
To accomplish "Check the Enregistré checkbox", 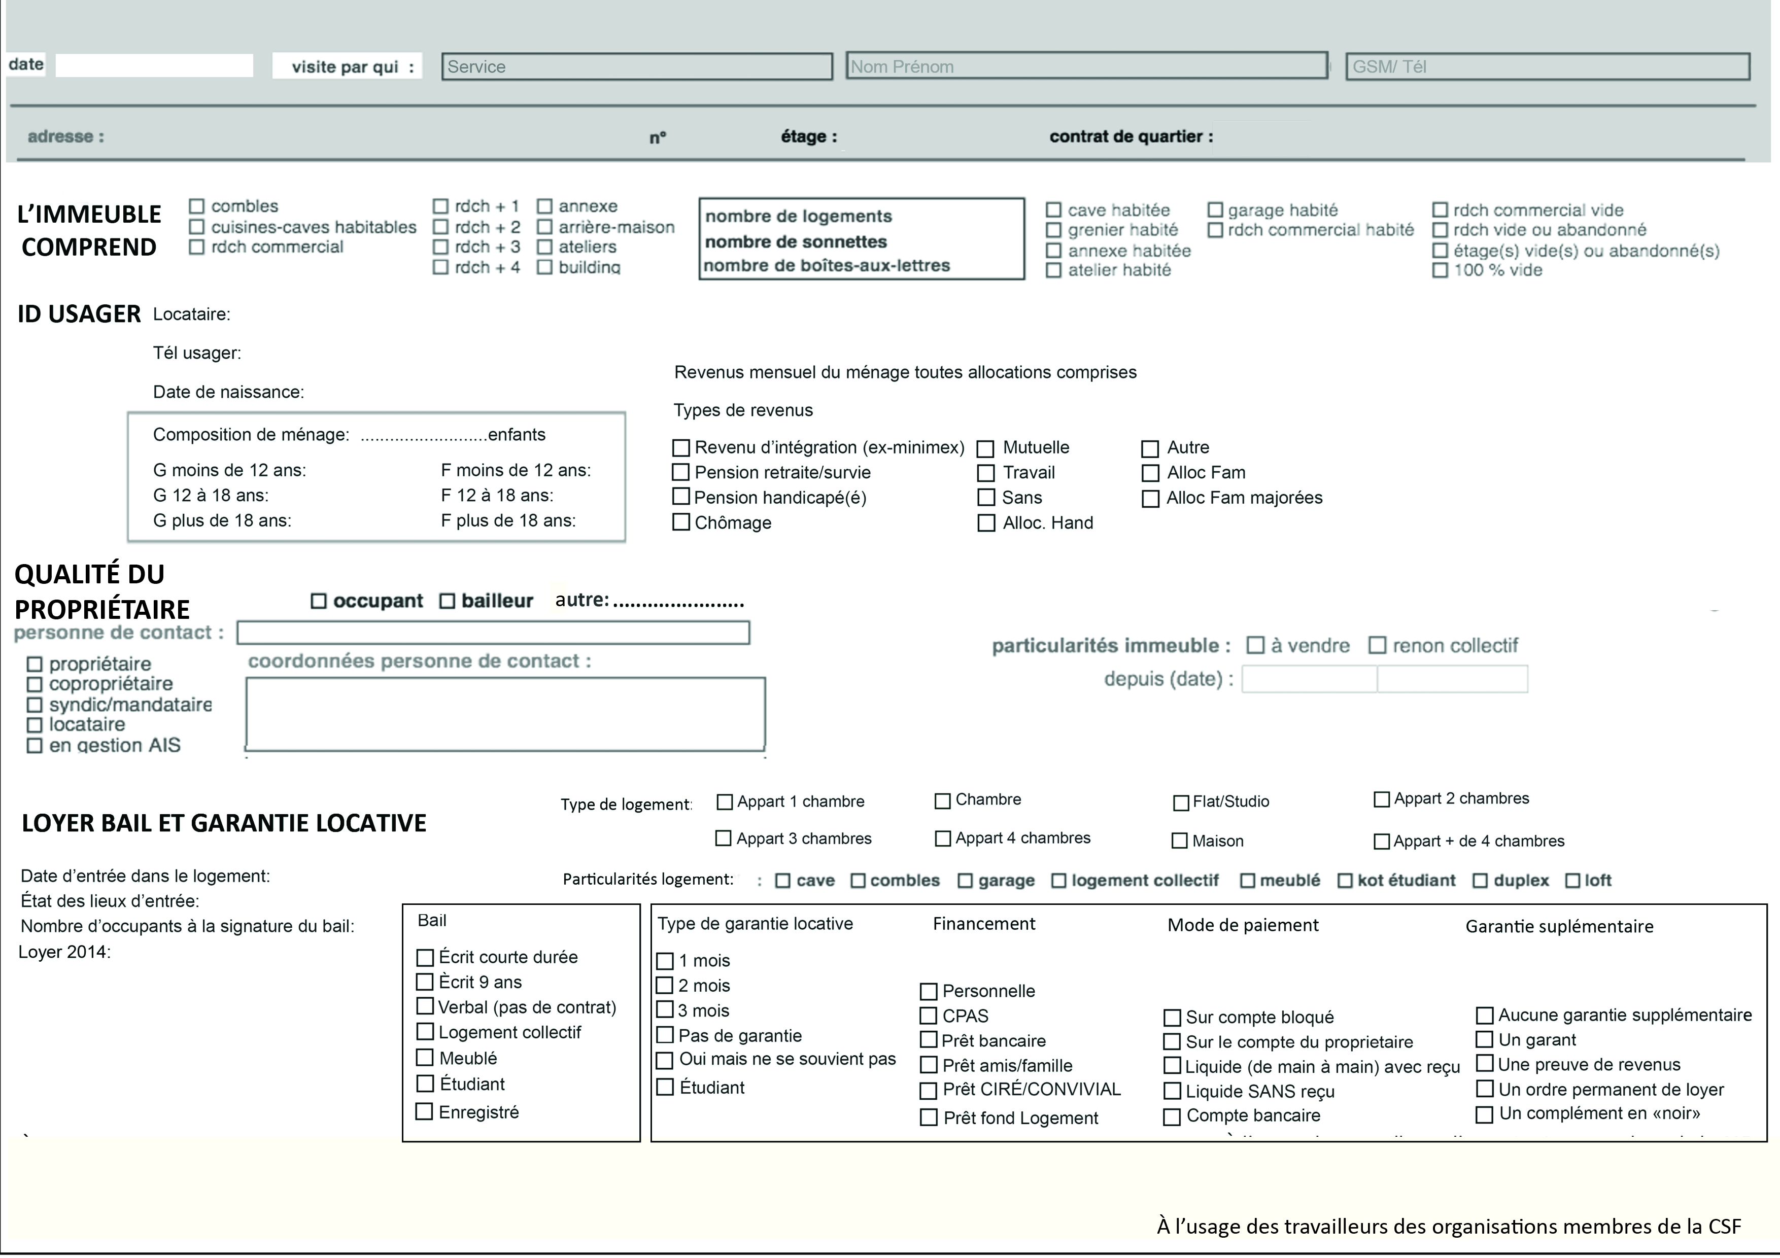I will [424, 1112].
